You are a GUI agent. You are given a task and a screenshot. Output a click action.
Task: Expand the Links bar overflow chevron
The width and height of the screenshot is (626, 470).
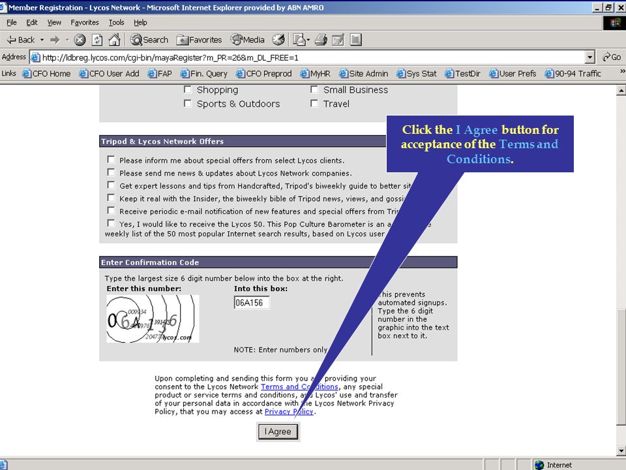(622, 72)
